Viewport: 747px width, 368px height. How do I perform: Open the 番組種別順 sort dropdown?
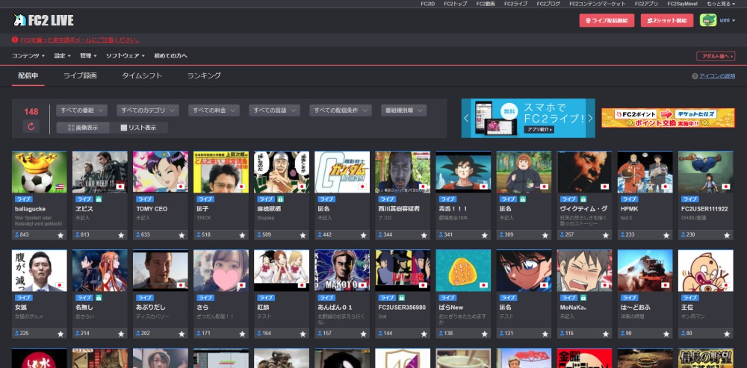403,110
